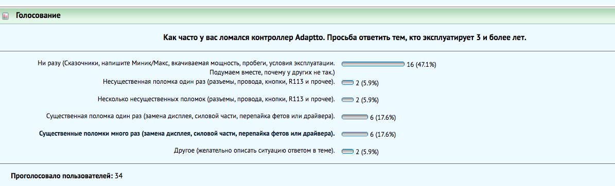The image size is (615, 186).
Task: Click the 2 (5.9%) count beside 'Другое'
Action: [367, 152]
